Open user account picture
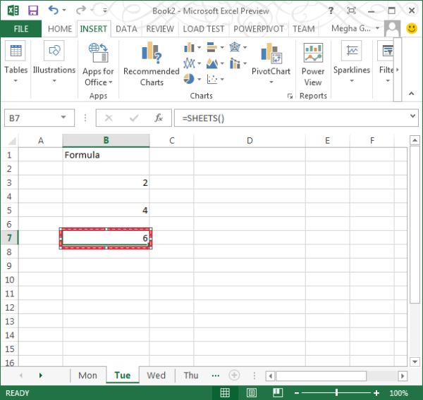Image resolution: width=423 pixels, height=400 pixels. click(392, 28)
